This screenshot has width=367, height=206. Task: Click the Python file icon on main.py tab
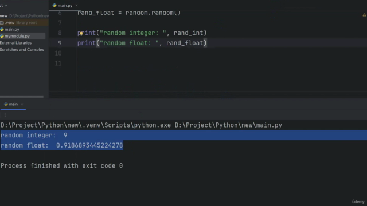point(54,5)
